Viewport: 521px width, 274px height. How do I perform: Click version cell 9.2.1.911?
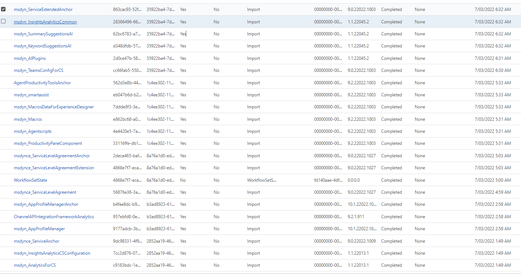pos(356,217)
